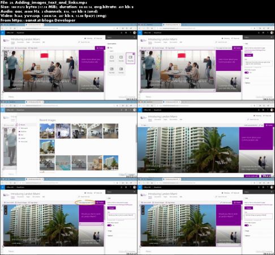Toggle the switch in the bottom-right frame panel
The width and height of the screenshot is (275, 255).
point(246,226)
